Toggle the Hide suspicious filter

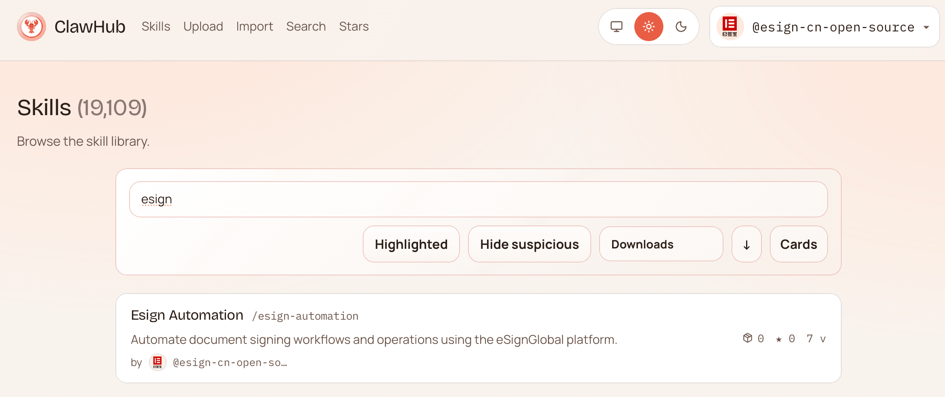coord(529,244)
